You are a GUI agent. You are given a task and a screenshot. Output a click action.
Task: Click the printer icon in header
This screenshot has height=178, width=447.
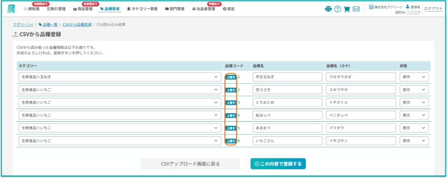point(328,9)
